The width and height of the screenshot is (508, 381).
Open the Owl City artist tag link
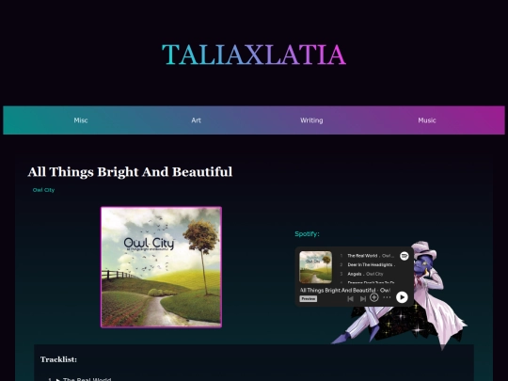click(x=43, y=190)
